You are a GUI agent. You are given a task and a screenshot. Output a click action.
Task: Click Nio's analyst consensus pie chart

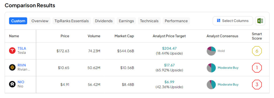211,85
